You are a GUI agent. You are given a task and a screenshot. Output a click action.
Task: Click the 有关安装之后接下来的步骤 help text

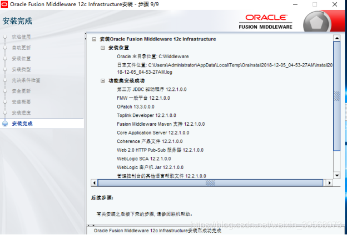(x=144, y=214)
